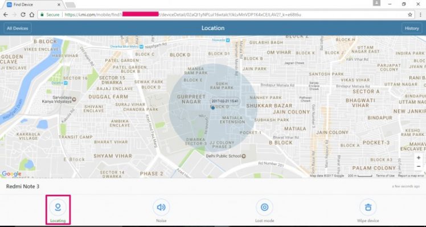Image resolution: width=426 pixels, height=227 pixels.
Task: Click the Google logo on map
Action: click(x=11, y=174)
